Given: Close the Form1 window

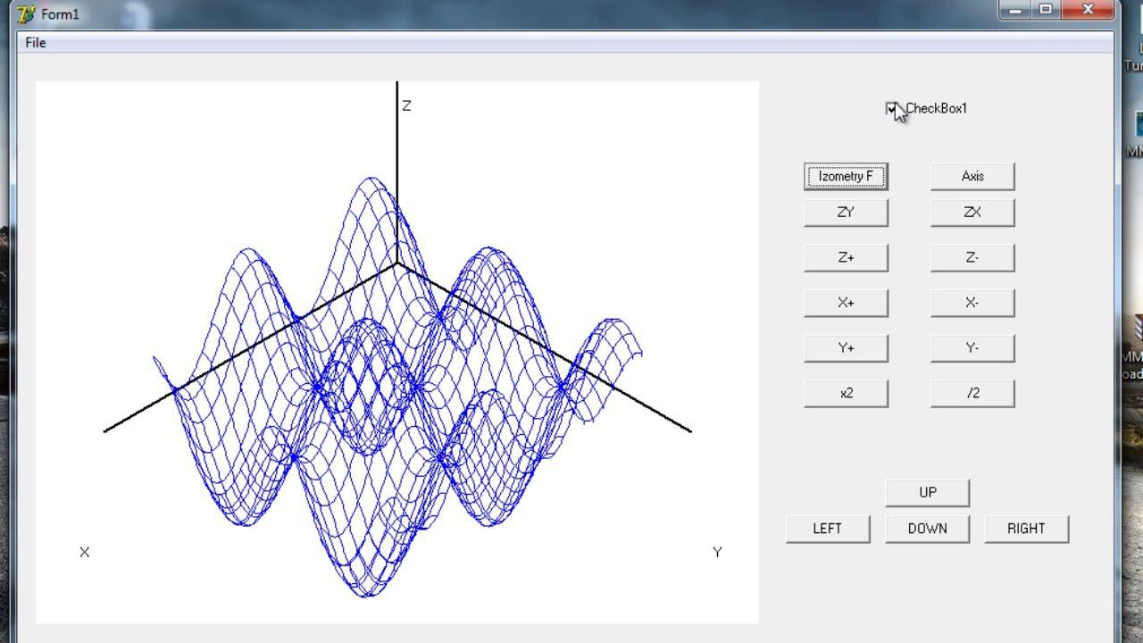Looking at the screenshot, I should pos(1089,10).
